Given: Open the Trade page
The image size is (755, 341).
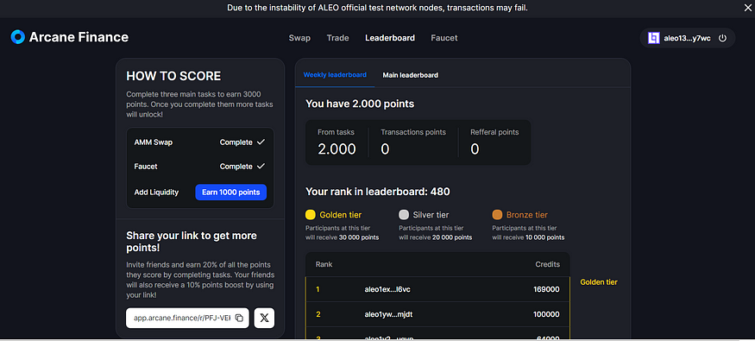Looking at the screenshot, I should pyautogui.click(x=337, y=38).
